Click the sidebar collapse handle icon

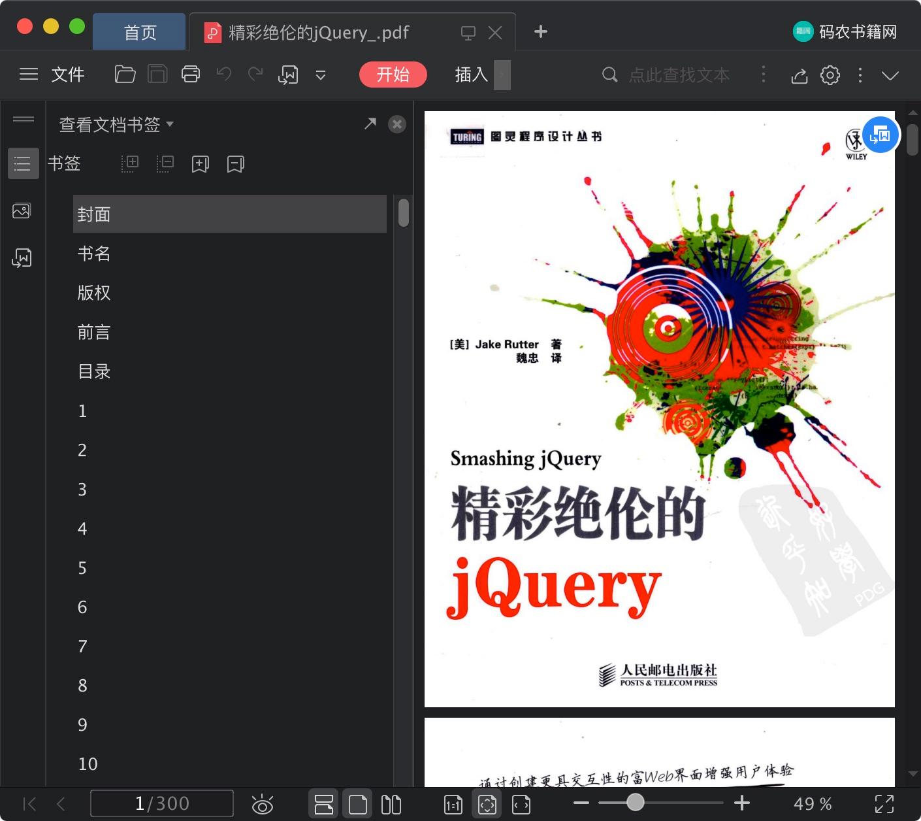click(x=24, y=119)
